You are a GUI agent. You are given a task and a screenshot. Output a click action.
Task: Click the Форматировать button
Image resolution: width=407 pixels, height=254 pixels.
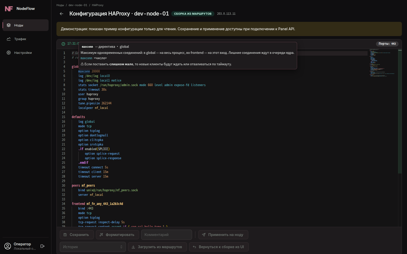[x=118, y=235]
